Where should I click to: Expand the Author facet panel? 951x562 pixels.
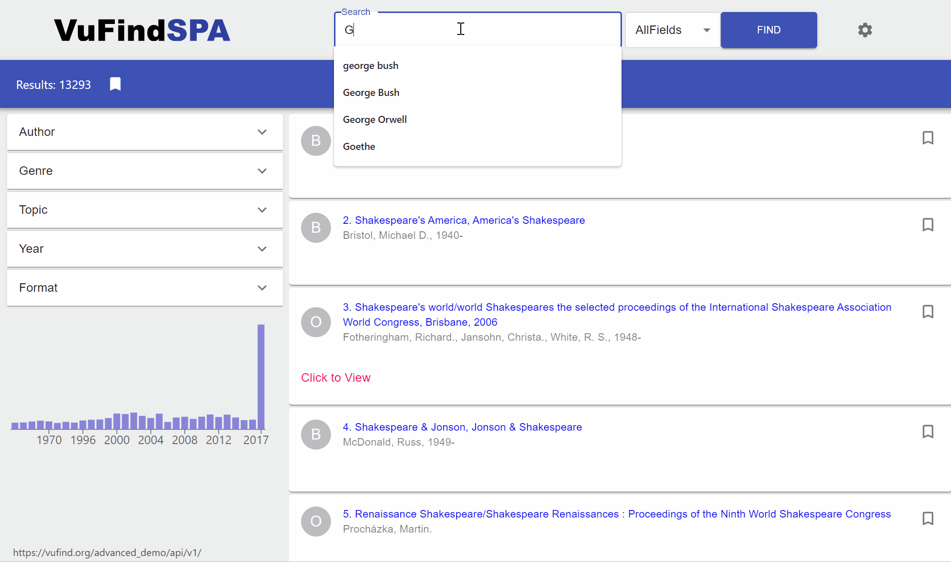(x=145, y=132)
